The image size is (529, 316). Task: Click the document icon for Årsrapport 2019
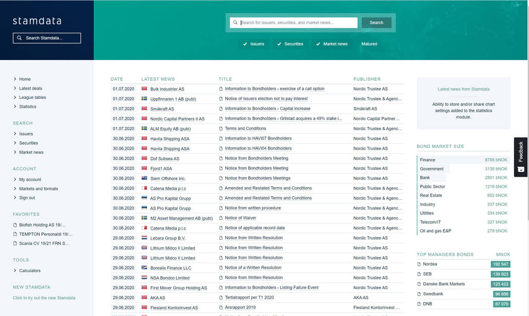pyautogui.click(x=221, y=308)
